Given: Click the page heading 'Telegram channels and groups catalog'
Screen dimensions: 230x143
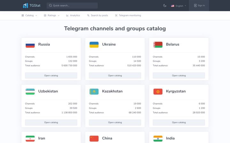Looking at the screenshot, I should [115, 29].
